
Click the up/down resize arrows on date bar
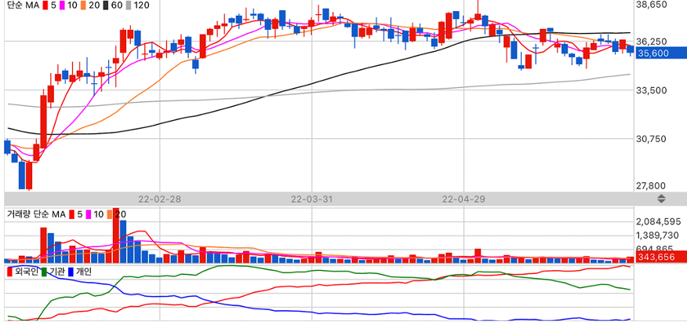(x=661, y=199)
